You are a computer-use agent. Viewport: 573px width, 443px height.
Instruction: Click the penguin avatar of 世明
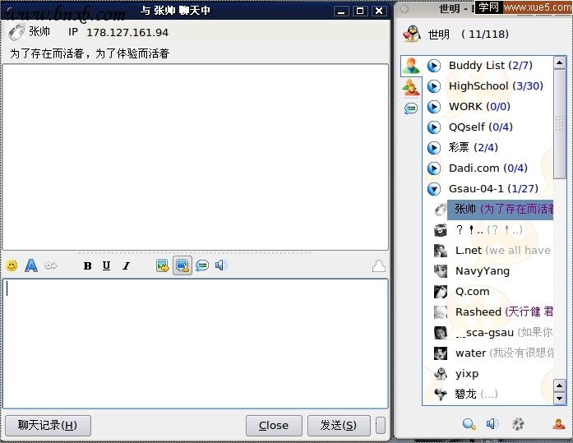[x=412, y=34]
